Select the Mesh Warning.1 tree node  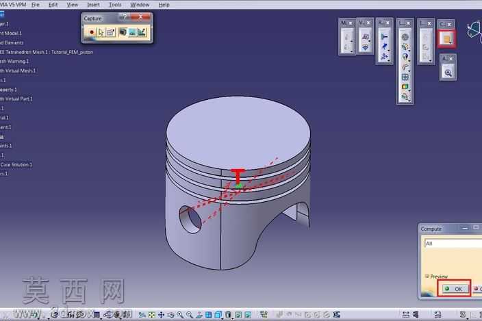coord(14,61)
